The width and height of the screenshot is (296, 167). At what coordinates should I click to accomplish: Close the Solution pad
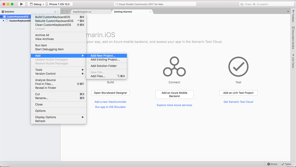click(x=58, y=12)
